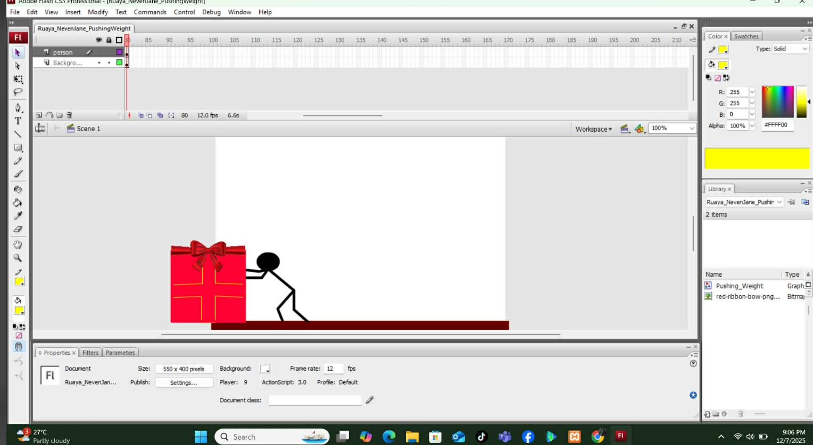This screenshot has height=445, width=813.
Task: Click the publish Settings... button
Action: (184, 383)
